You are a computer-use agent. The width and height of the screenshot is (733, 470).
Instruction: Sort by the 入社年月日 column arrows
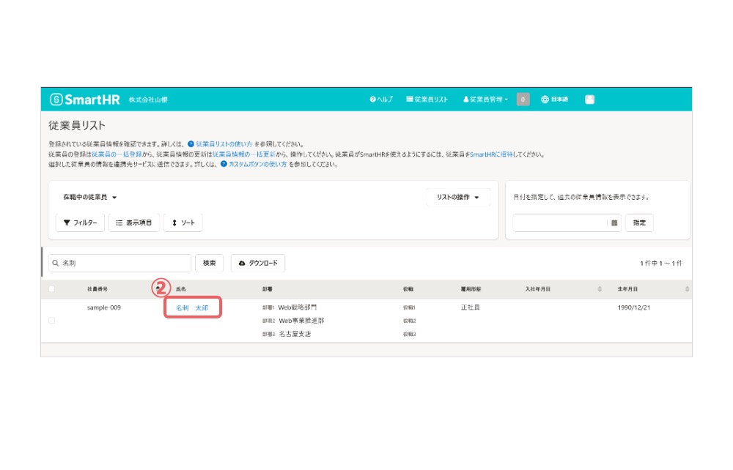(600, 289)
